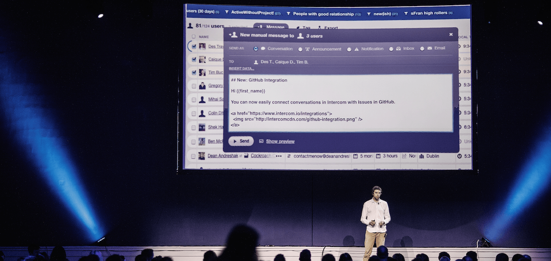This screenshot has width=551, height=261.
Task: Click the new(ish) segment filter icon
Action: [x=369, y=14]
